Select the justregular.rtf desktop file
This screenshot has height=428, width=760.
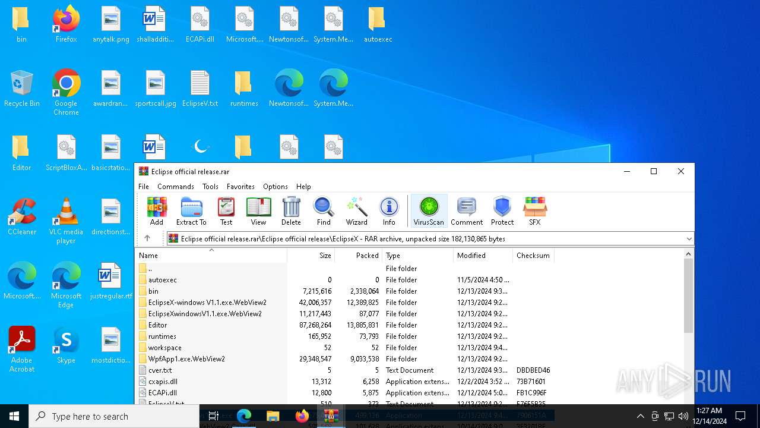[111, 282]
